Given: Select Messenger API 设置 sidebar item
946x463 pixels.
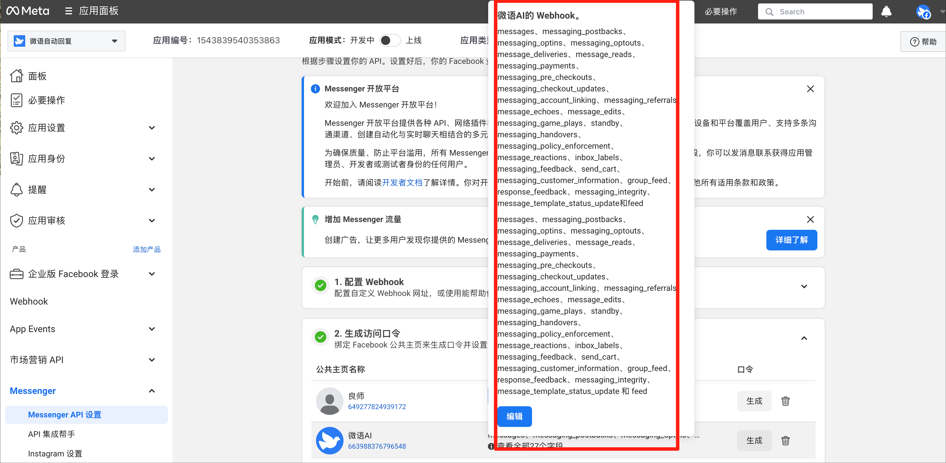Looking at the screenshot, I should click(x=64, y=415).
